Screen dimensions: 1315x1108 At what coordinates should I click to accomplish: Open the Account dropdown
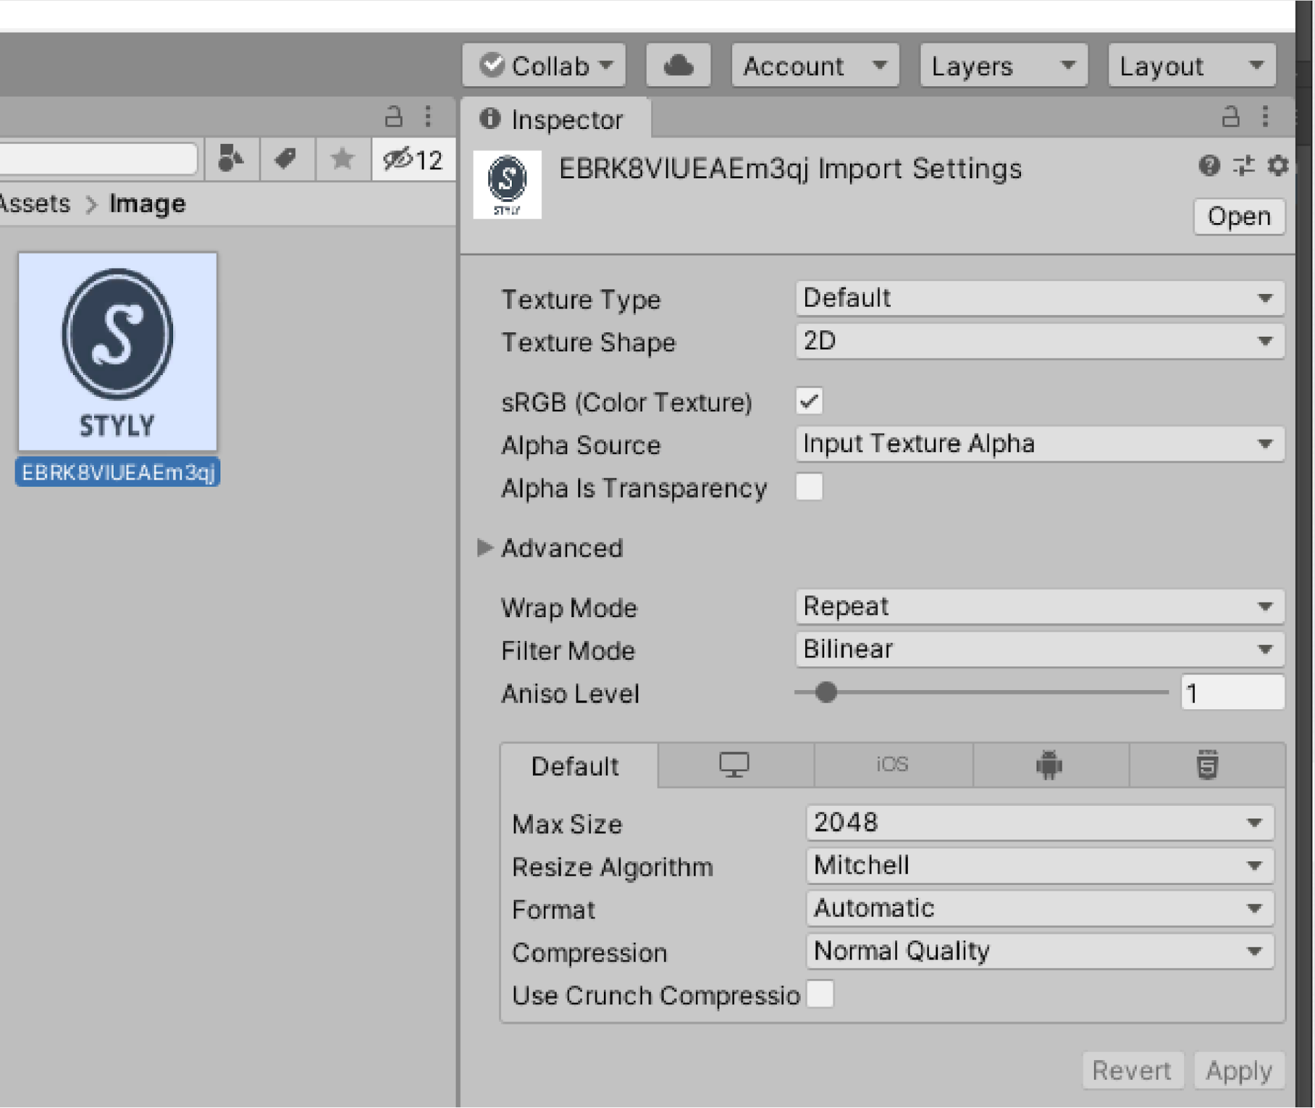click(815, 66)
